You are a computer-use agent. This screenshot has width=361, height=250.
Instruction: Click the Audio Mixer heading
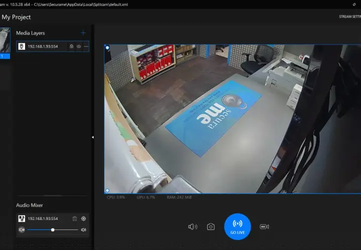(30, 205)
